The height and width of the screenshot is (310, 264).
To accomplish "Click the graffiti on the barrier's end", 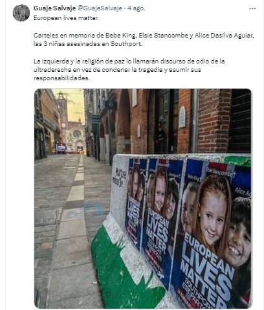I will (x=119, y=177).
